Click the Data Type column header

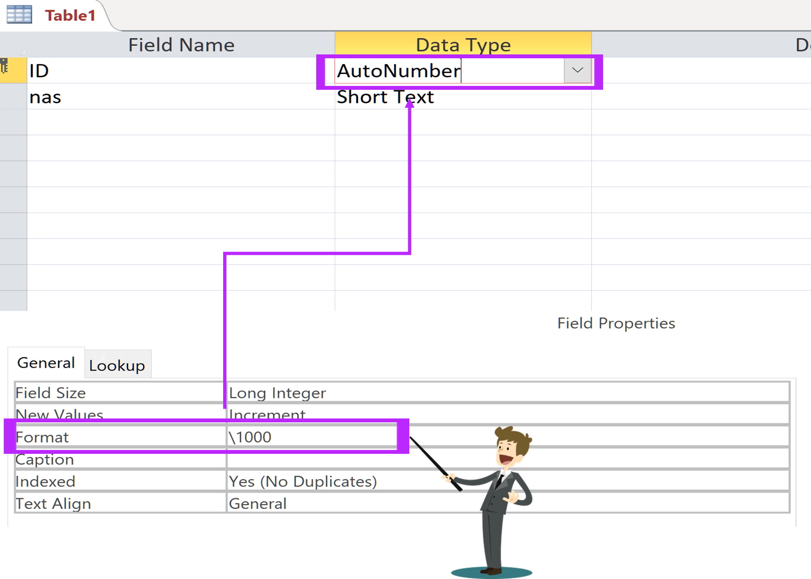(x=463, y=45)
